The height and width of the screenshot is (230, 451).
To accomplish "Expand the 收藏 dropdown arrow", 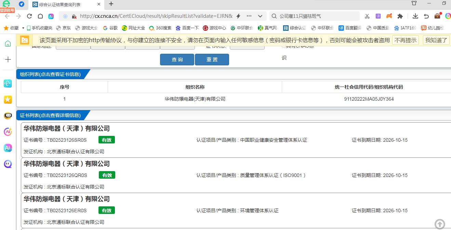I will click(x=23, y=28).
